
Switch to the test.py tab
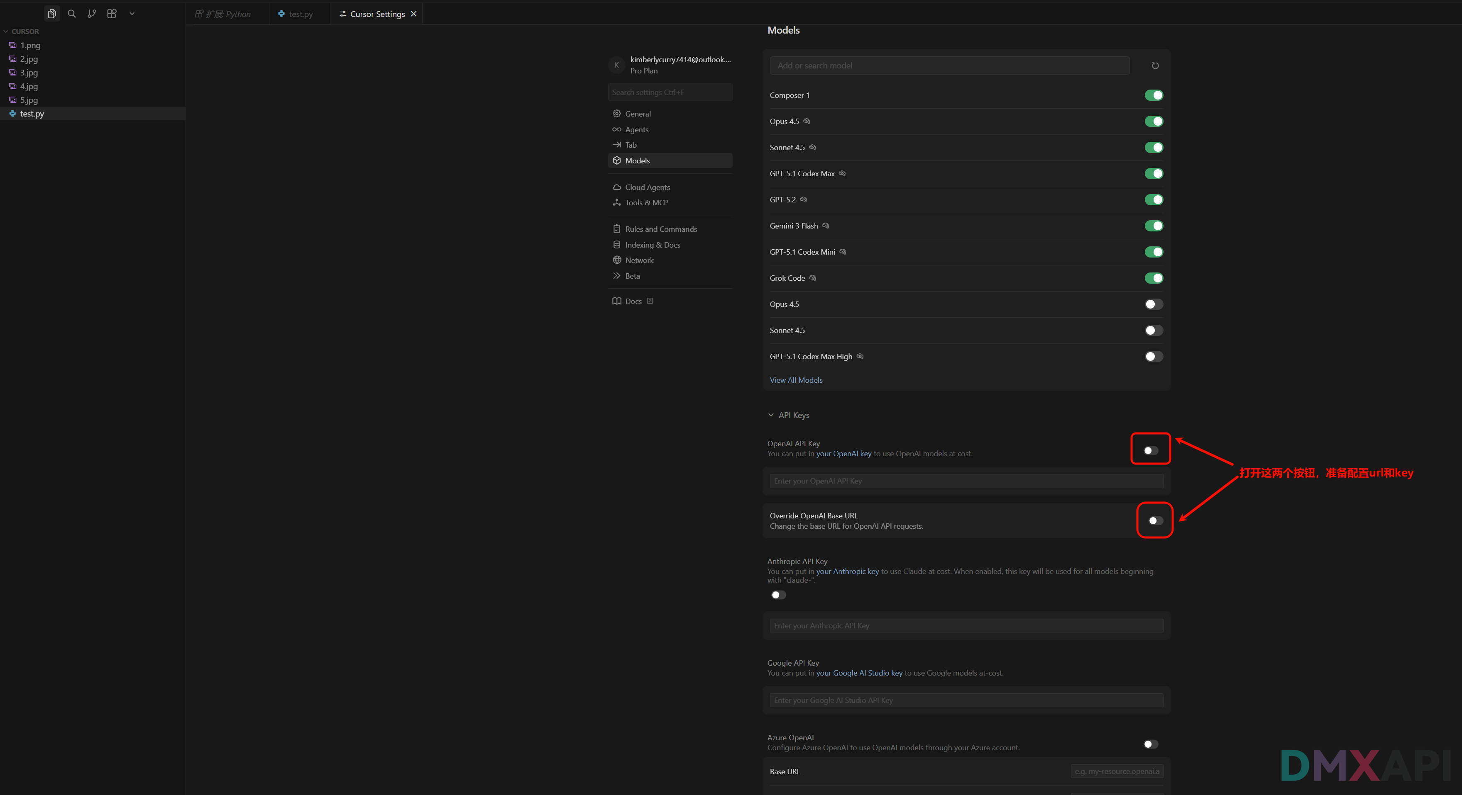pyautogui.click(x=300, y=14)
